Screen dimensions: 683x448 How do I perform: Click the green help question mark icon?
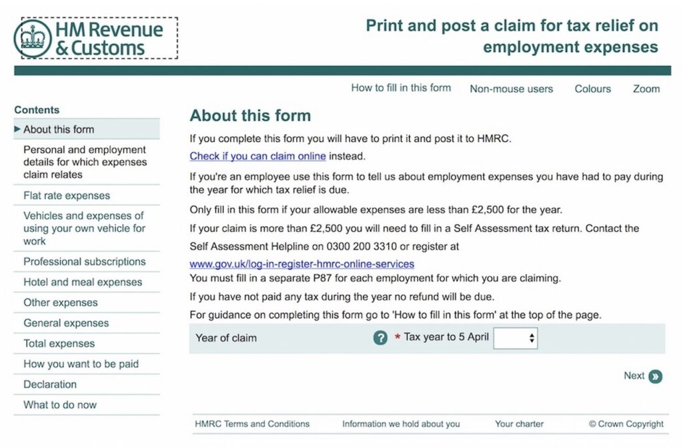(380, 338)
